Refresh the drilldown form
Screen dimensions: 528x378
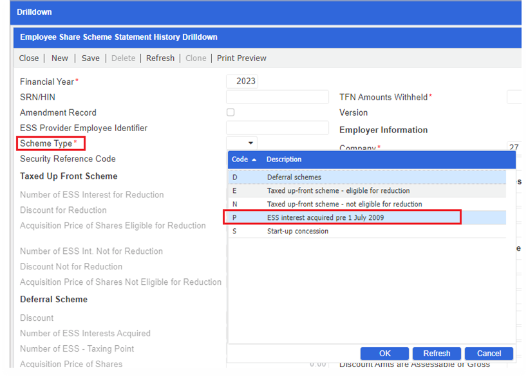click(160, 58)
